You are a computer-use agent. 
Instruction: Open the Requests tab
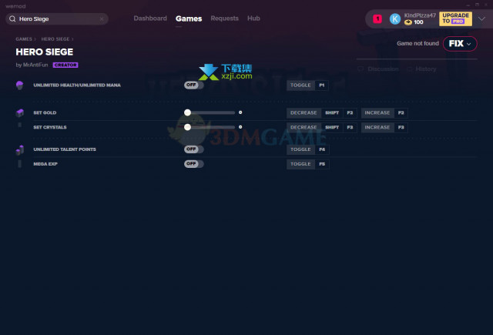point(224,18)
